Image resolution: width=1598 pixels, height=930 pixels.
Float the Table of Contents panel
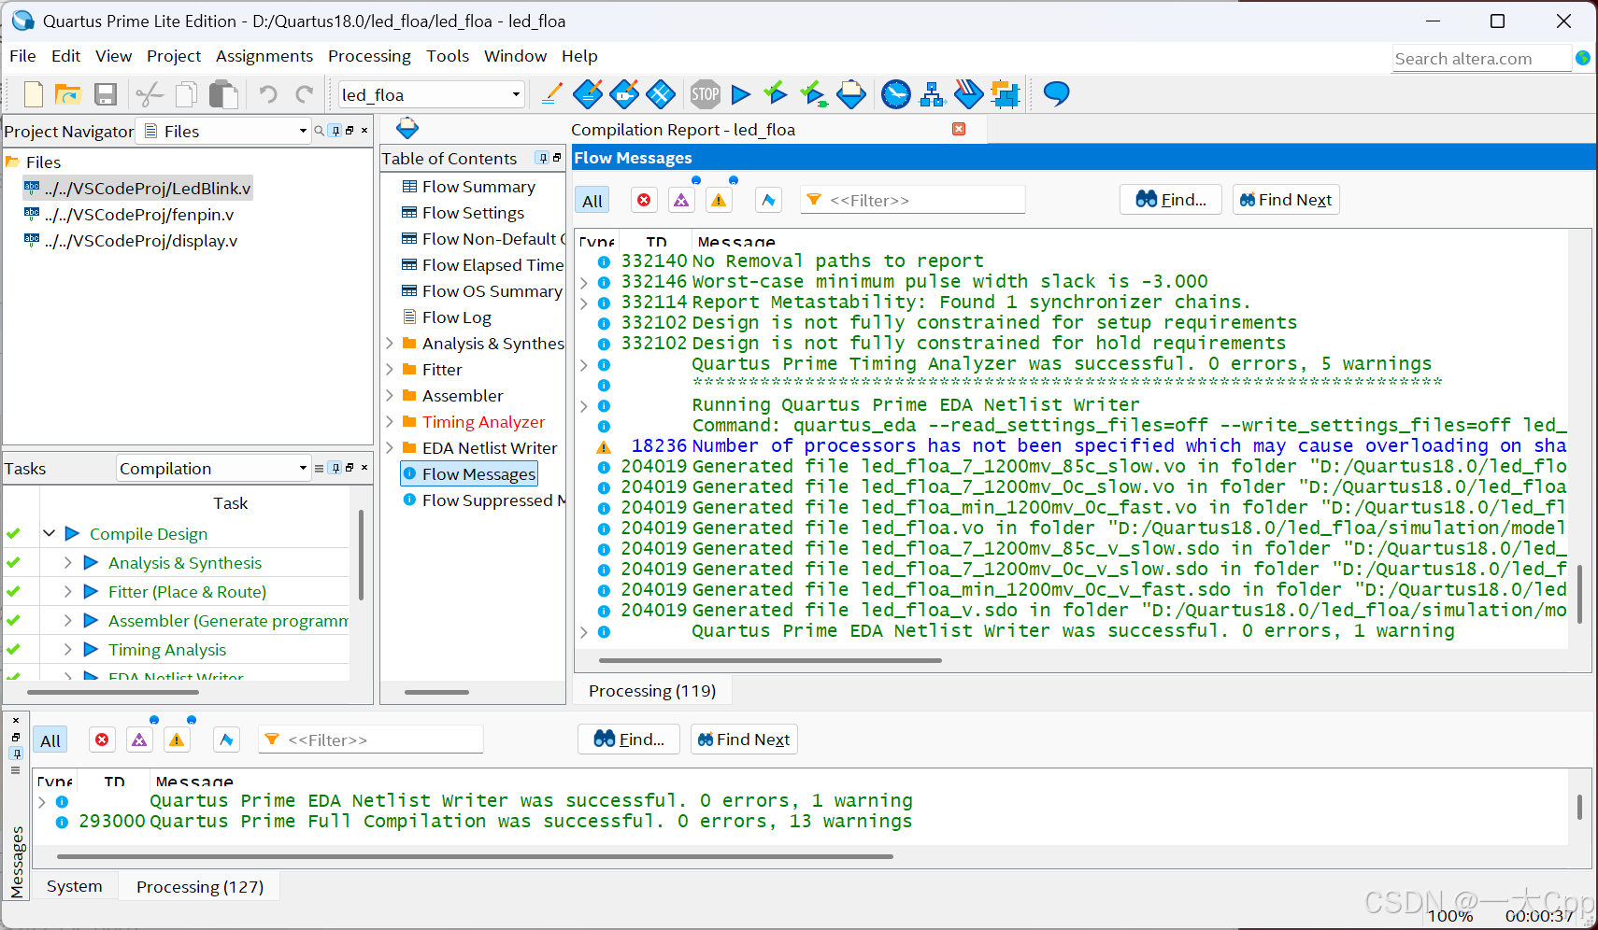(557, 158)
